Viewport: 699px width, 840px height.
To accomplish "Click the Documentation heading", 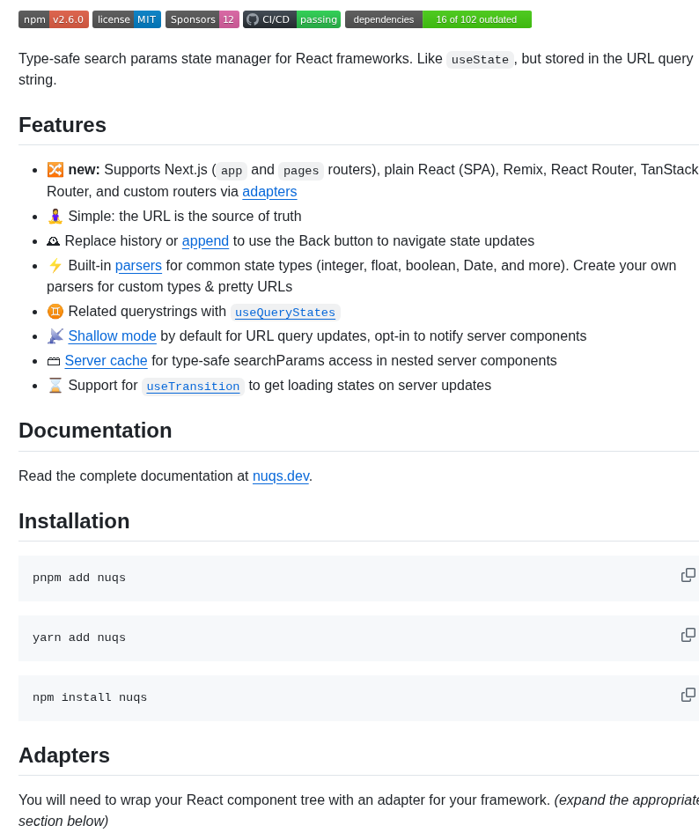I will tap(95, 431).
